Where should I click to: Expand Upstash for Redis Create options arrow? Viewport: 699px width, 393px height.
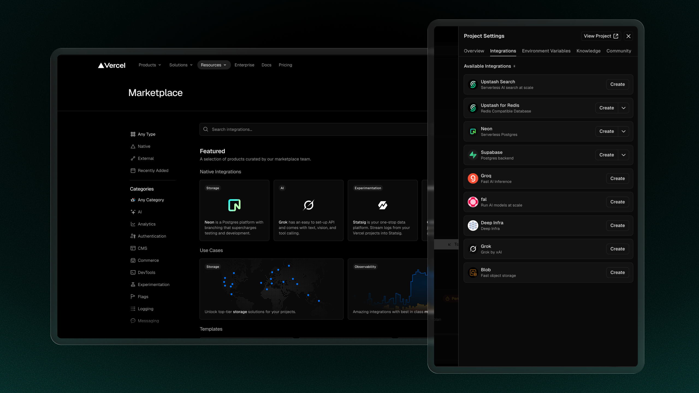pyautogui.click(x=624, y=108)
